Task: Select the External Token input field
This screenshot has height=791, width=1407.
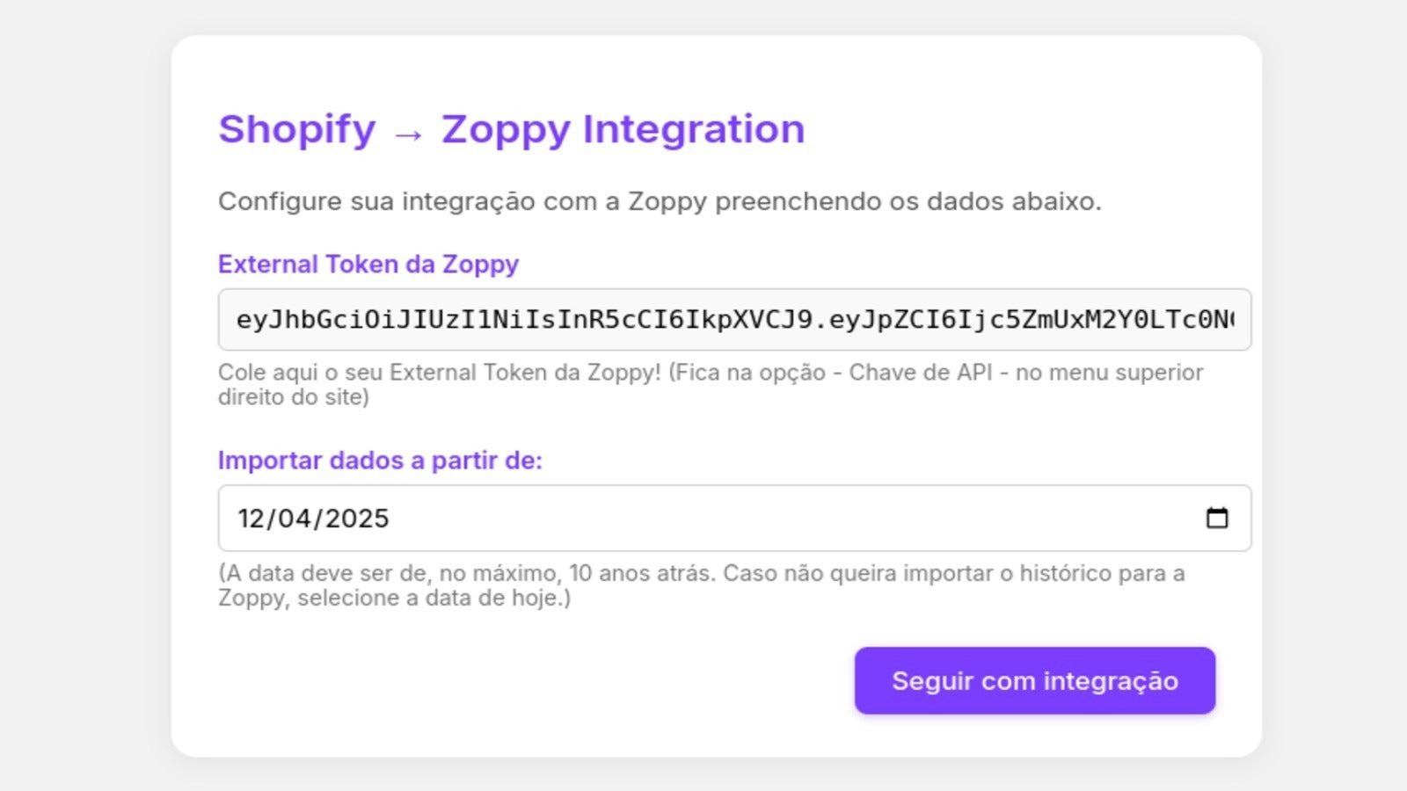Action: tap(737, 320)
